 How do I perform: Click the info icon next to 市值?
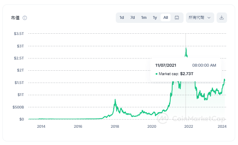click(25, 18)
